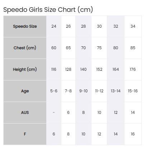Image resolution: width=165 pixels, height=153 pixels.
Task: Select the Age row header
Action: pyautogui.click(x=25, y=91)
